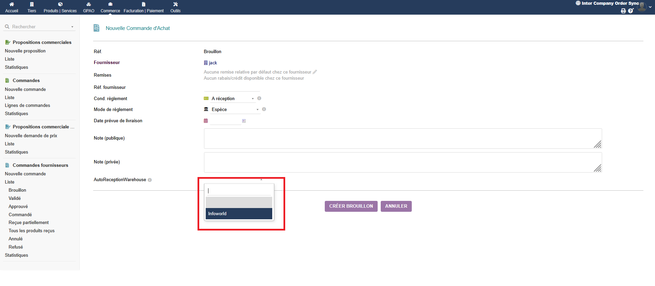
Task: Focus the Réf. fournisseur input field
Action: (x=232, y=88)
